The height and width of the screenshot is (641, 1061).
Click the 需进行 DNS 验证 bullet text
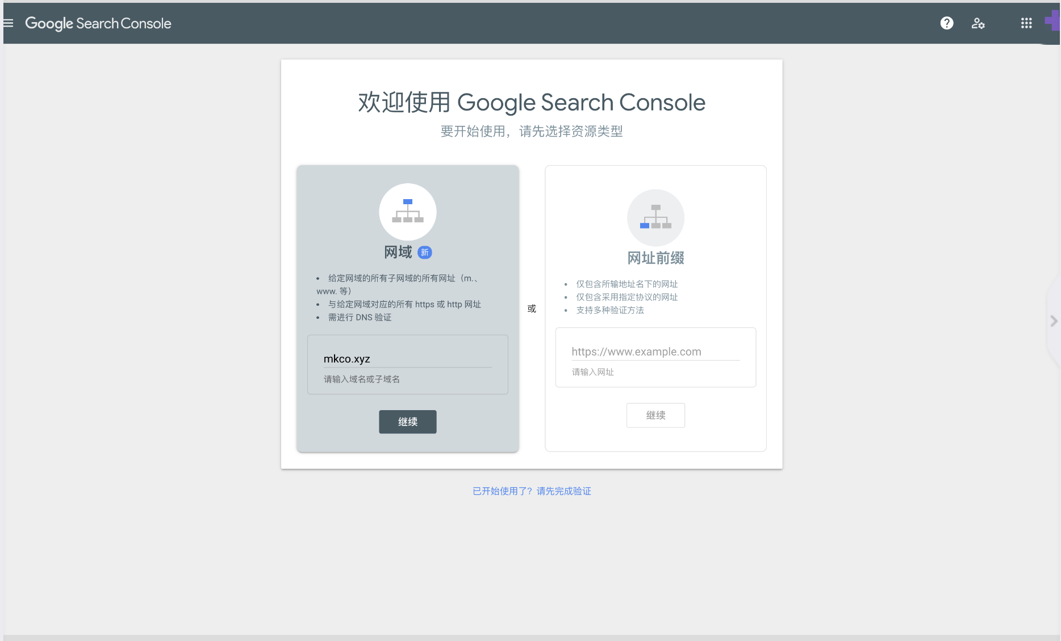click(360, 318)
